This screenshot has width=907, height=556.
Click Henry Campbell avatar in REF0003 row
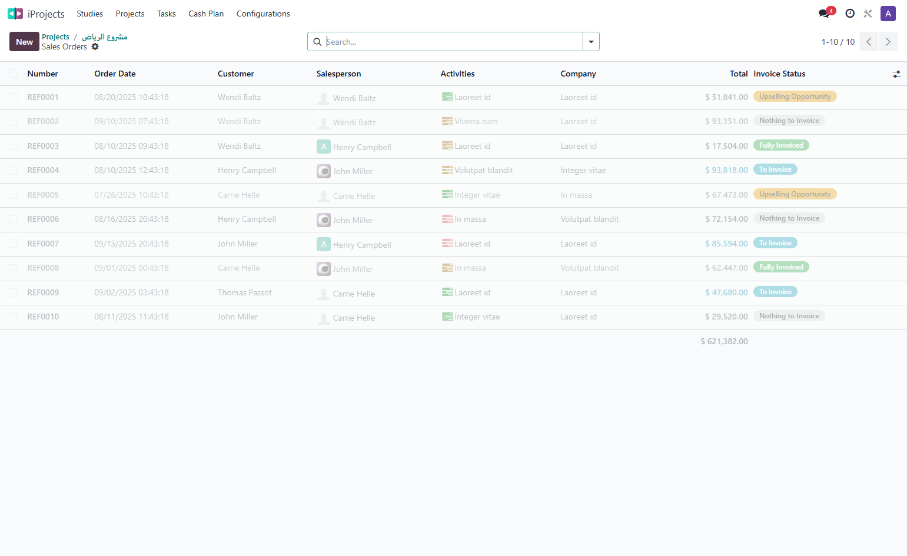pyautogui.click(x=324, y=147)
